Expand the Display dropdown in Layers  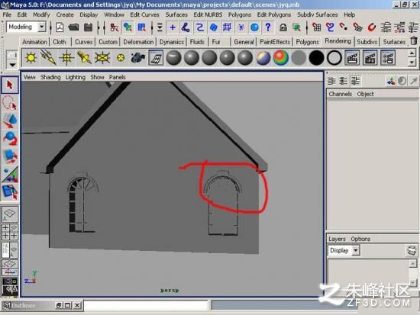(x=344, y=250)
